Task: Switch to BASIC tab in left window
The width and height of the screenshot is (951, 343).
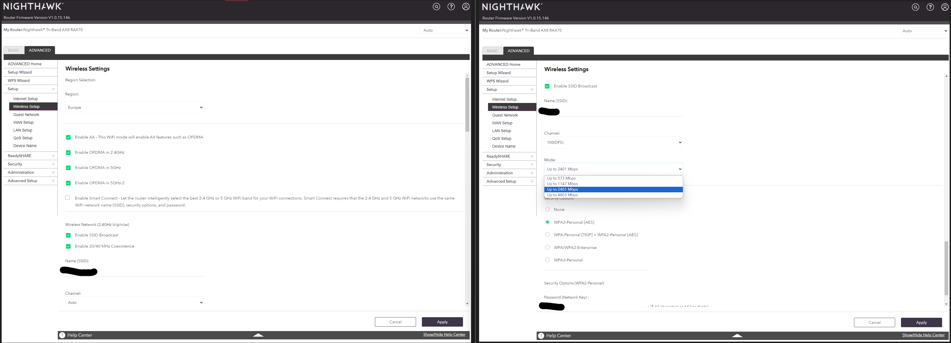Action: [14, 50]
